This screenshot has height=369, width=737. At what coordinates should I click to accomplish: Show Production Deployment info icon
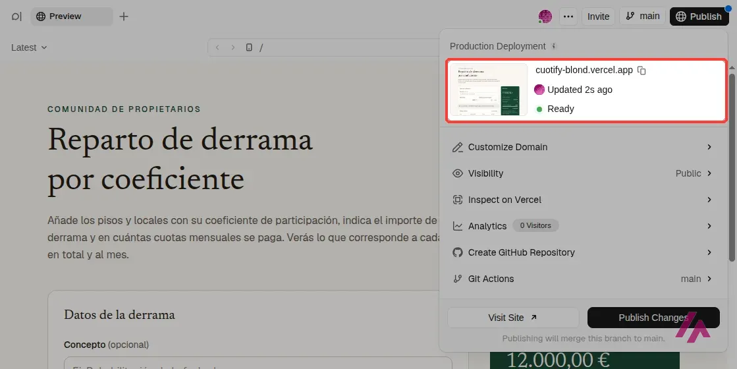pos(554,46)
